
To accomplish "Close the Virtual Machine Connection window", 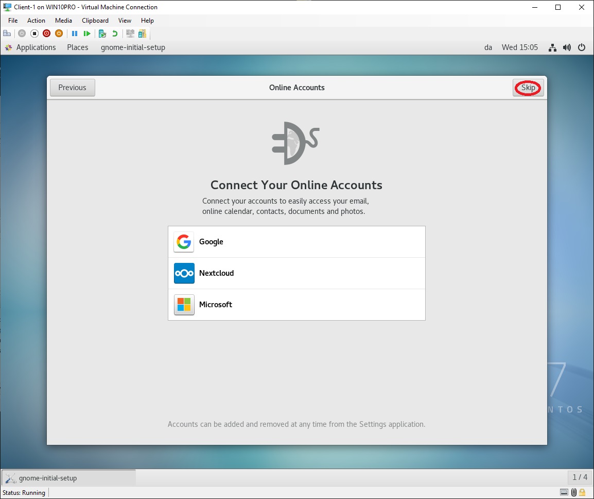I will (582, 7).
